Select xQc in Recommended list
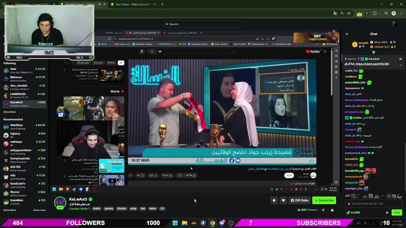Image resolution: width=406 pixels, height=228 pixels. 24,177
